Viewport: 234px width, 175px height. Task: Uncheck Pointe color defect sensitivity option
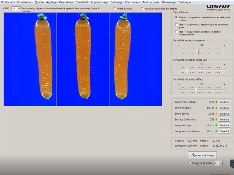click(x=176, y=17)
